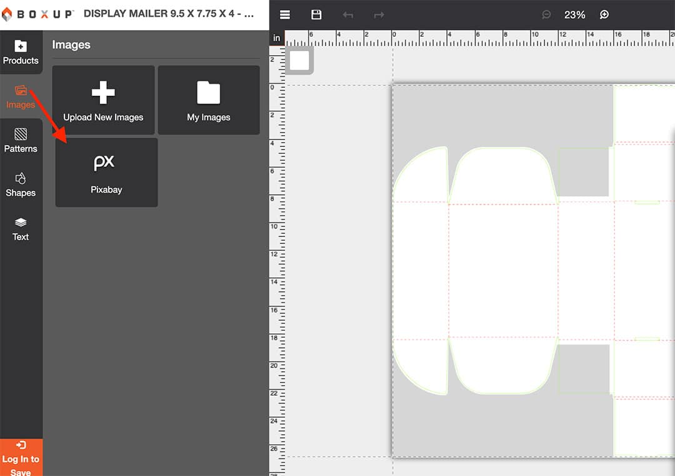Open the hamburger menu
Viewport: 675px width, 476px height.
pyautogui.click(x=285, y=14)
